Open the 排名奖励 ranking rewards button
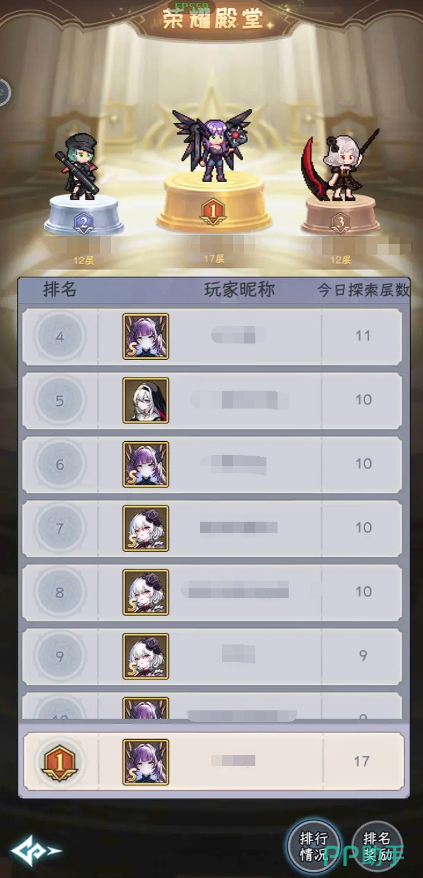 (x=377, y=846)
